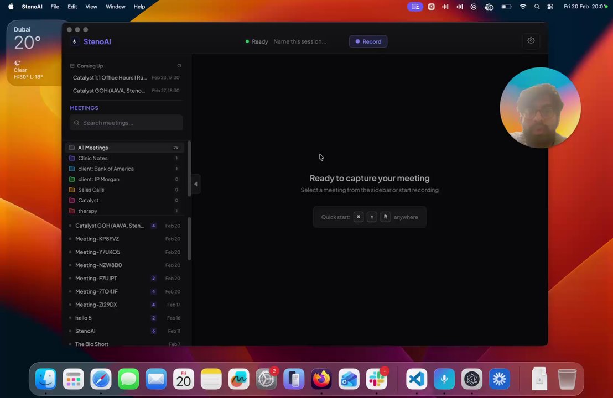Open Meeting-F7UJPT
Screen dimensions: 613x398
click(125, 279)
